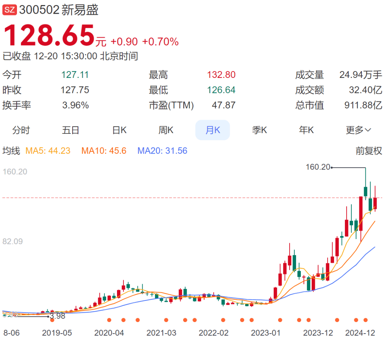The width and height of the screenshot is (390, 339).
Task: Click the rightmost orange event dot
Action: point(365,320)
